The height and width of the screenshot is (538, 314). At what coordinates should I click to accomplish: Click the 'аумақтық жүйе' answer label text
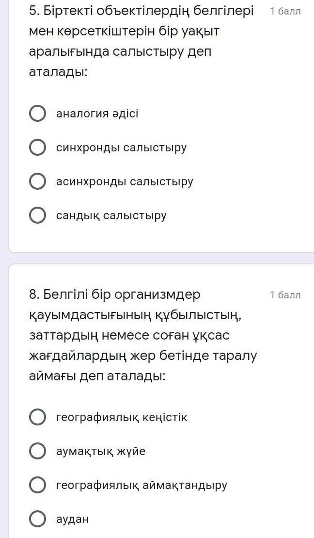coord(101,451)
